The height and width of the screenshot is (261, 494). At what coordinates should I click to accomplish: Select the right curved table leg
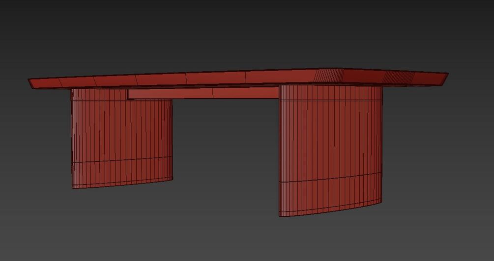(x=330, y=150)
